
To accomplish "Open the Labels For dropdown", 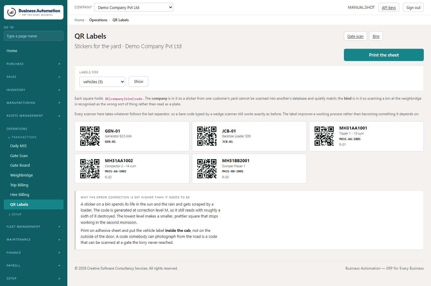I will click(102, 82).
